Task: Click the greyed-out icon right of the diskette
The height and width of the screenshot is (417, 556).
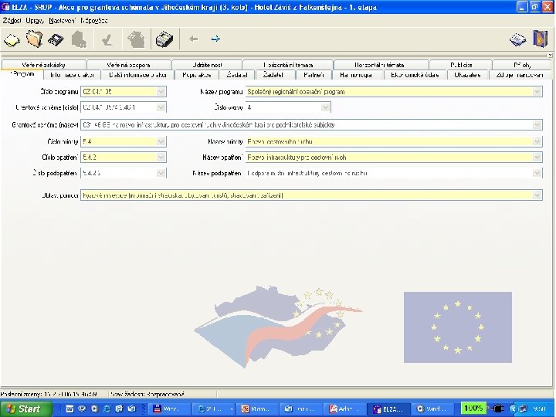Action: coord(79,39)
